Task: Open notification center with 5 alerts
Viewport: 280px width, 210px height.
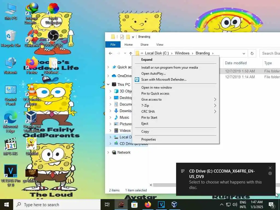Action: click(x=271, y=205)
